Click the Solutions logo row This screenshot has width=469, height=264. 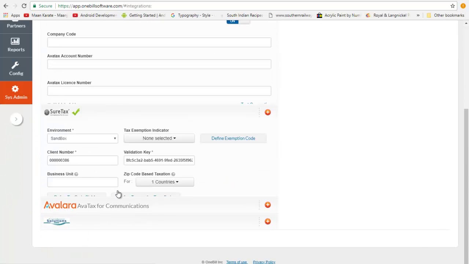coord(57,221)
